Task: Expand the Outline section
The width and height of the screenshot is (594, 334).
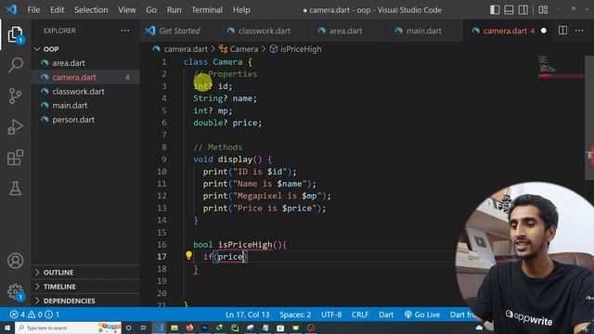Action: [x=85, y=272]
